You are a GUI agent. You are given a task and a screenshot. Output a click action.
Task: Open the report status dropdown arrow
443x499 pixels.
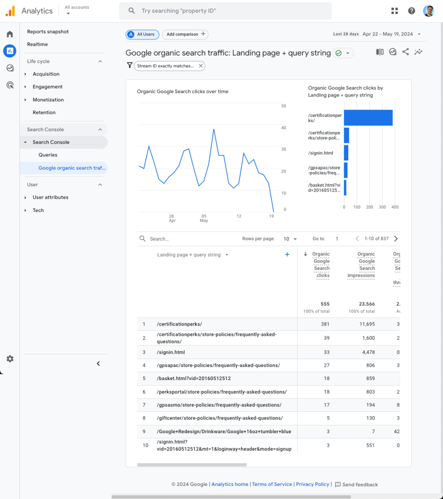click(348, 53)
